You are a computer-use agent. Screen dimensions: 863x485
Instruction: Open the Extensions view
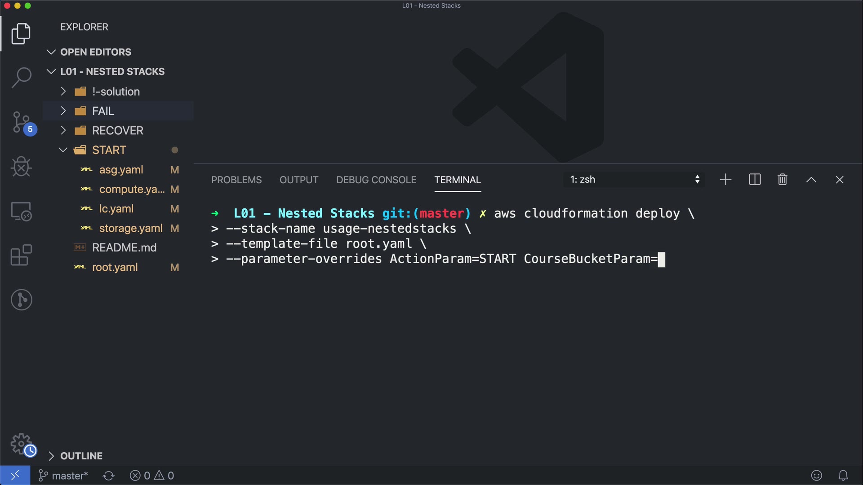pos(21,255)
